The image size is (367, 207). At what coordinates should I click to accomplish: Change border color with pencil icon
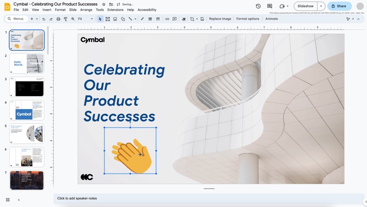point(142,19)
